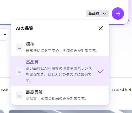Click the two-line icon beside 高品質
The width and height of the screenshot is (132, 113).
coord(20,71)
